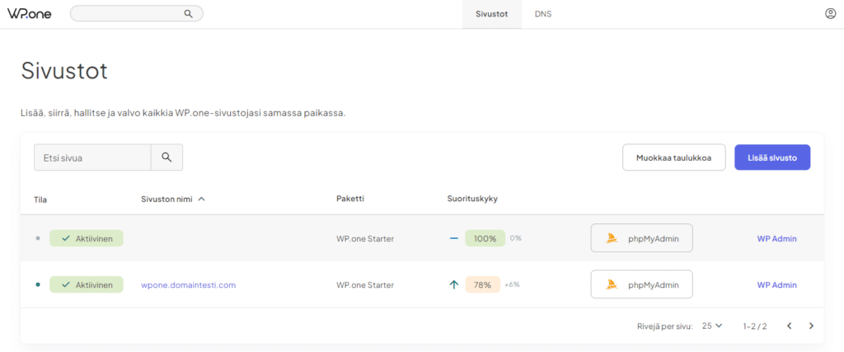Image resolution: width=844 pixels, height=352 pixels.
Task: Open the rows per page dropdown
Action: point(712,326)
